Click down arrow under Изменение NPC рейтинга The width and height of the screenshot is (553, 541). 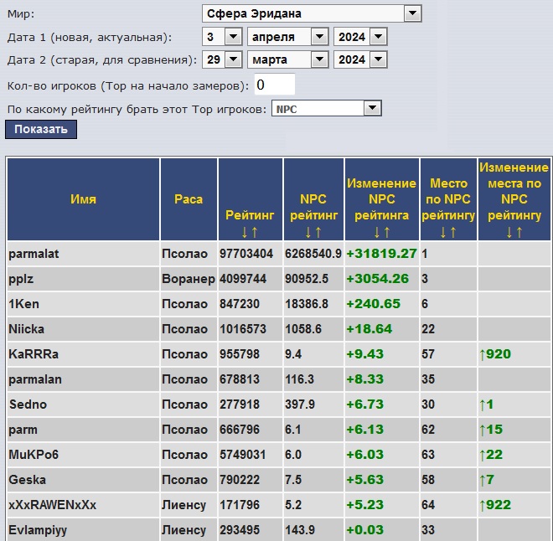click(x=376, y=232)
